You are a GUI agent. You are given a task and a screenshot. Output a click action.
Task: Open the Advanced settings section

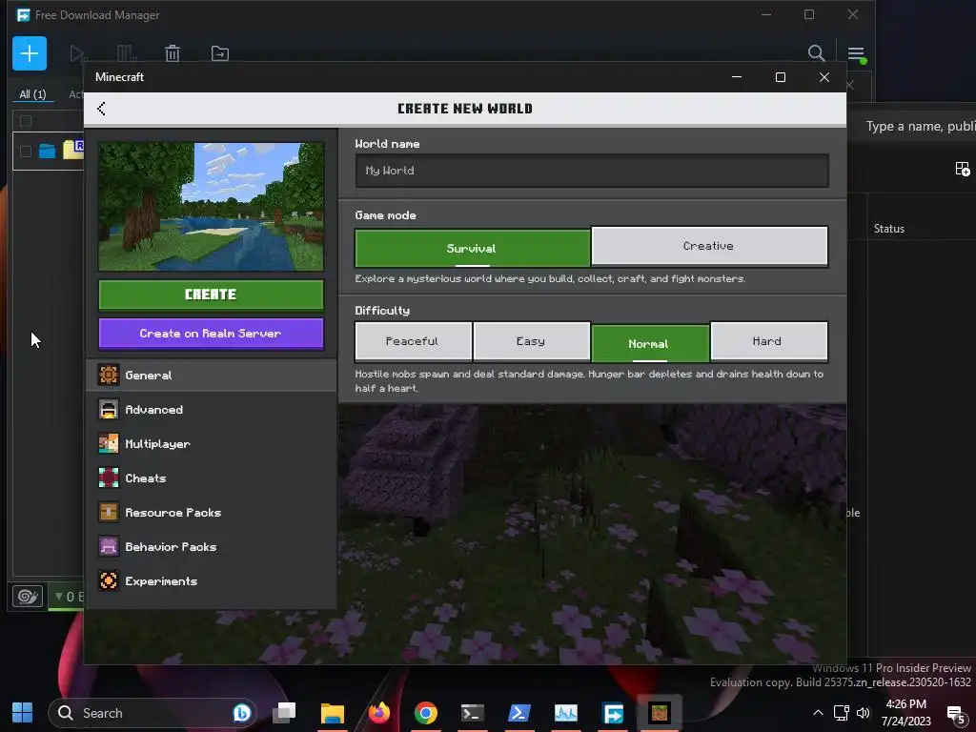pos(211,410)
